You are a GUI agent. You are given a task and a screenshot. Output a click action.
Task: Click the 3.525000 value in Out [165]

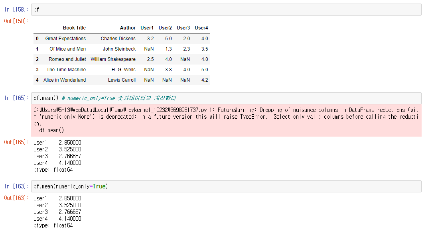70,149
